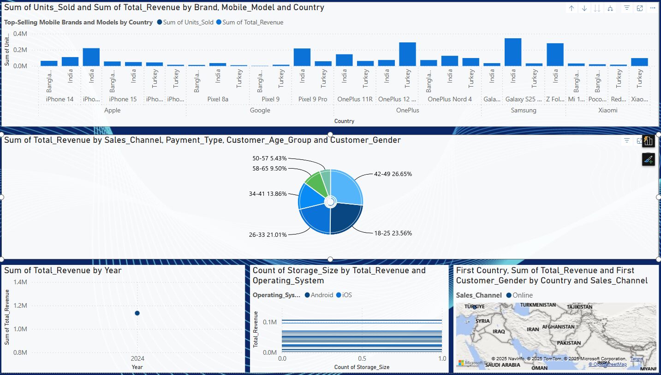
Task: Click the OnePlus Nord 4 axis label
Action: click(x=450, y=99)
